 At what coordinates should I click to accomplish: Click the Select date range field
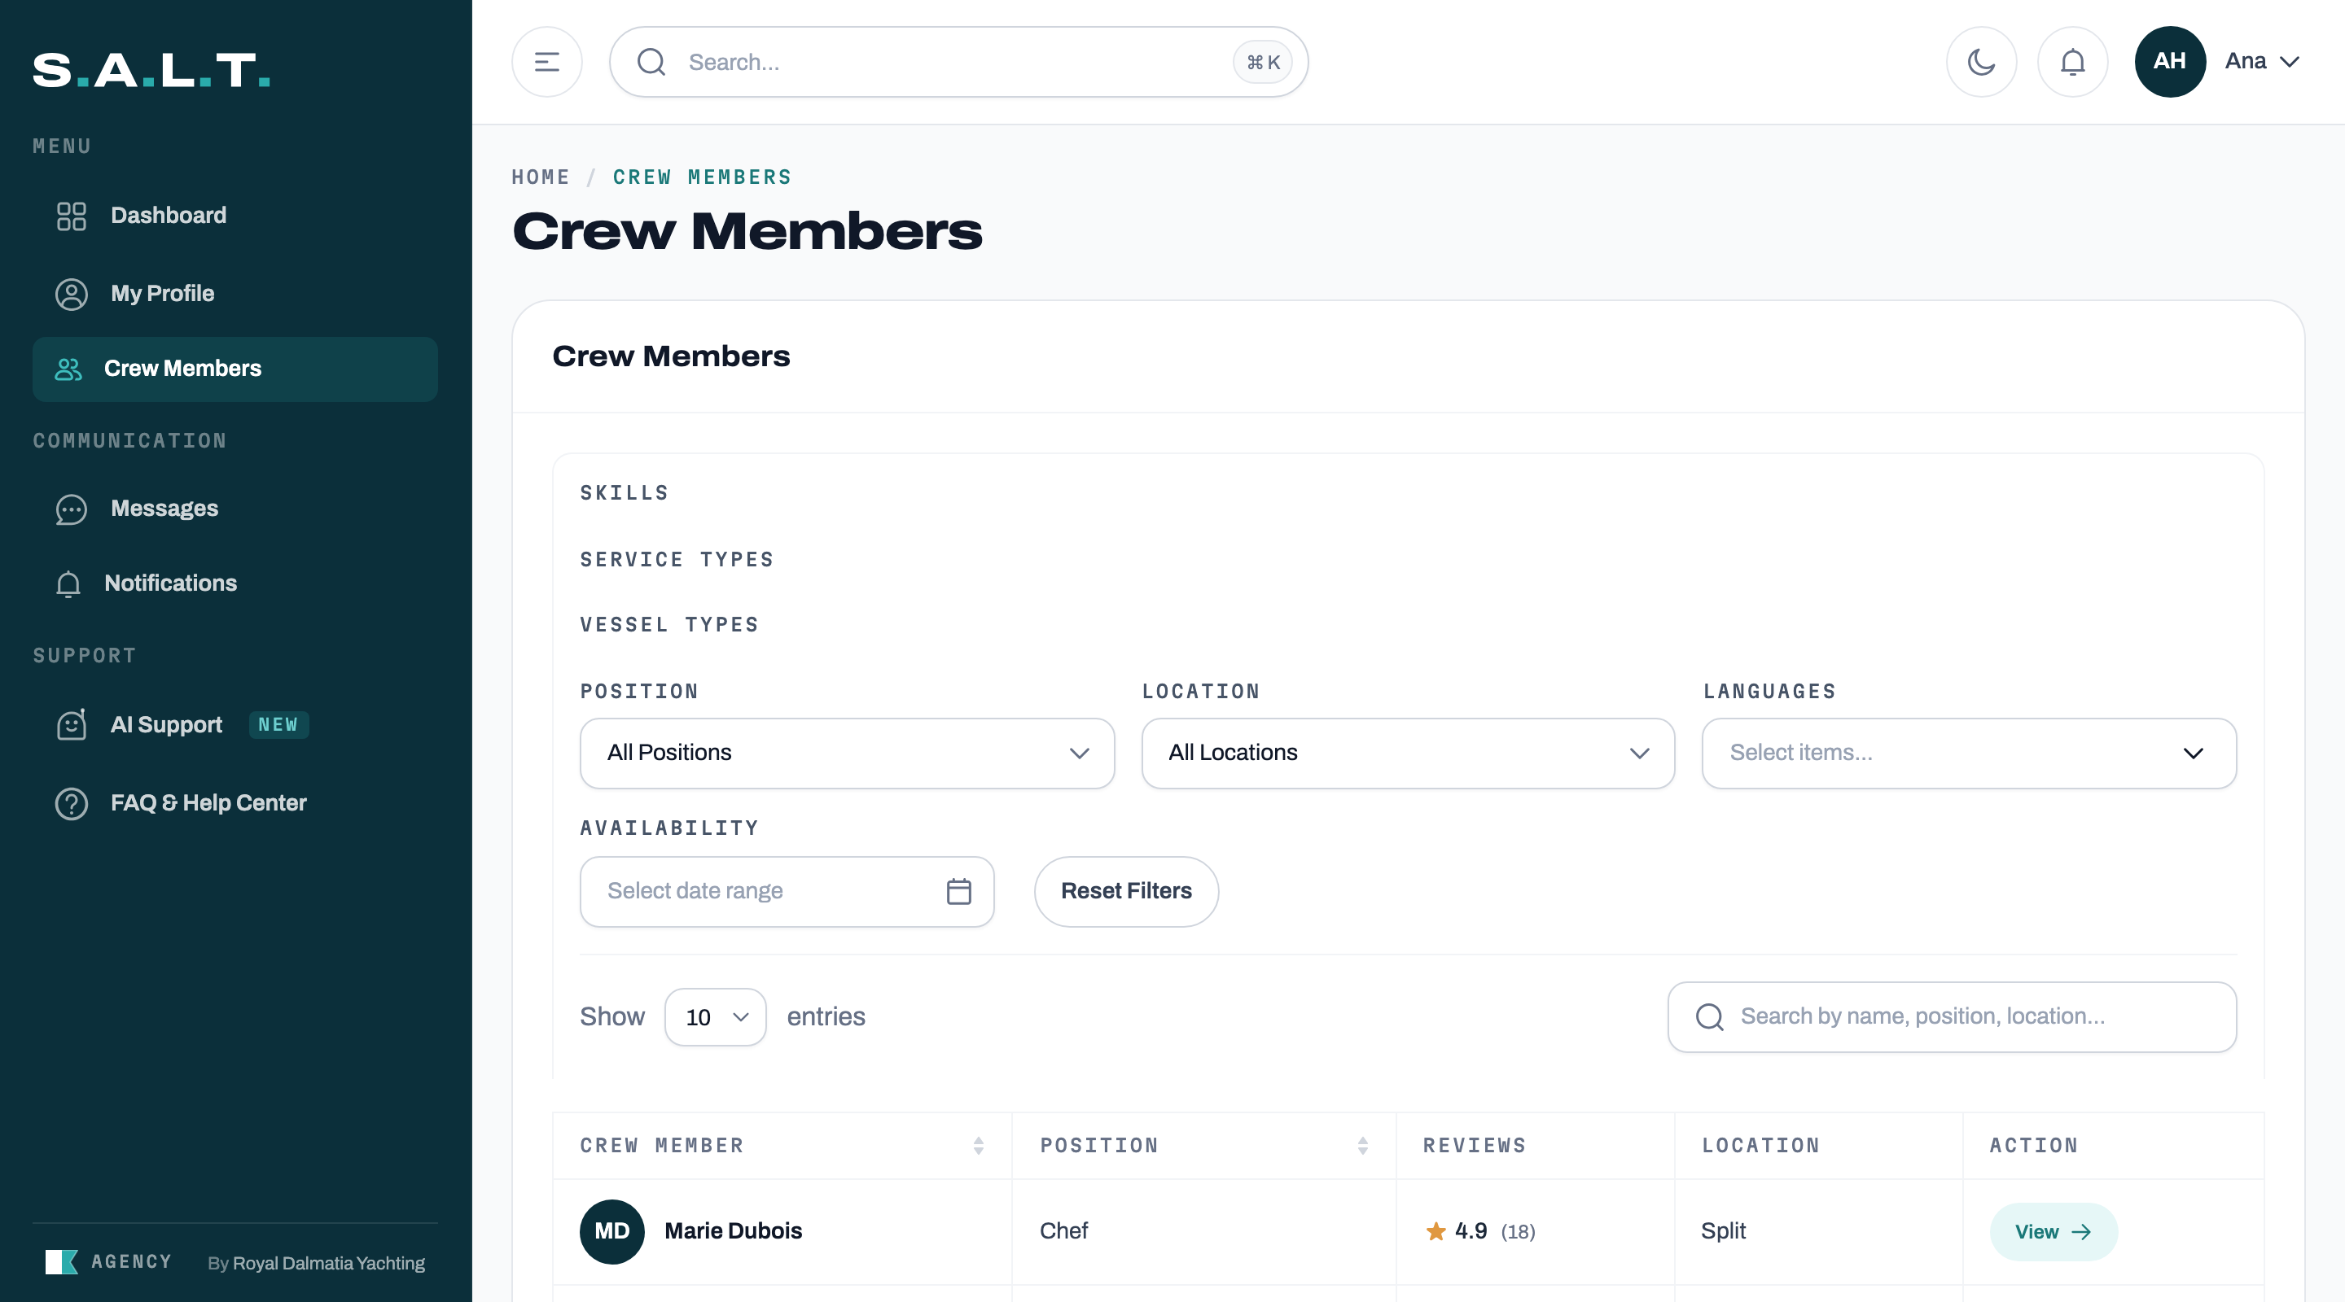(x=787, y=891)
